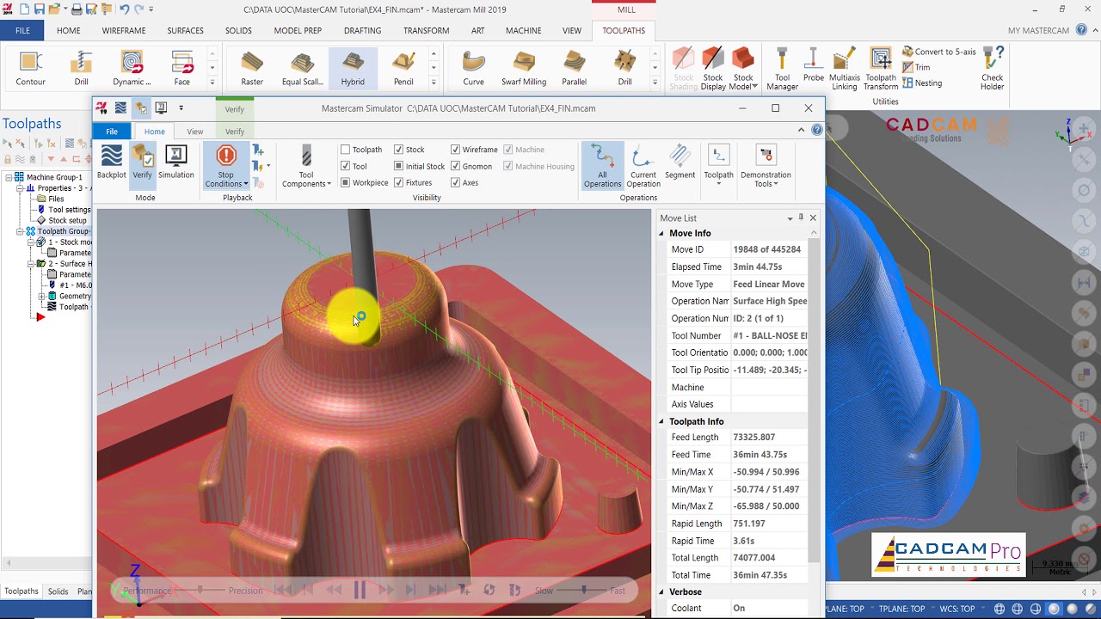Adjust the Performance-Precision slider
The image size is (1101, 619).
[x=200, y=591]
